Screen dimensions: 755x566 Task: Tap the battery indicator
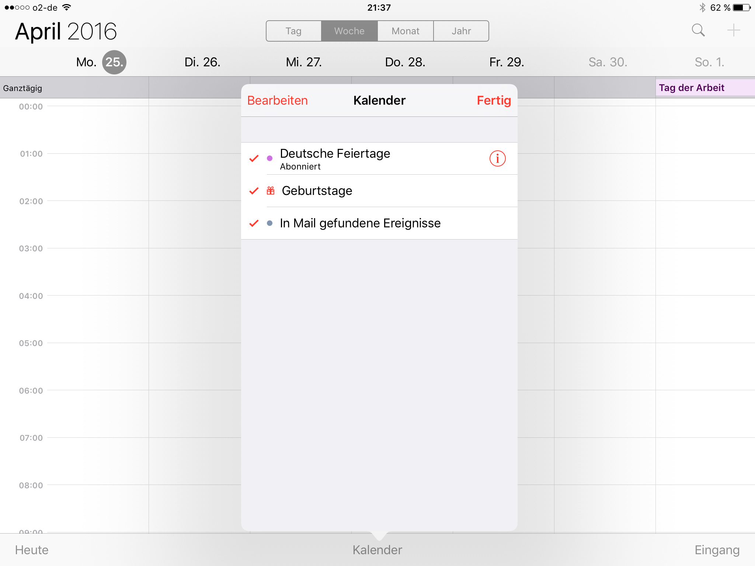coord(741,7)
